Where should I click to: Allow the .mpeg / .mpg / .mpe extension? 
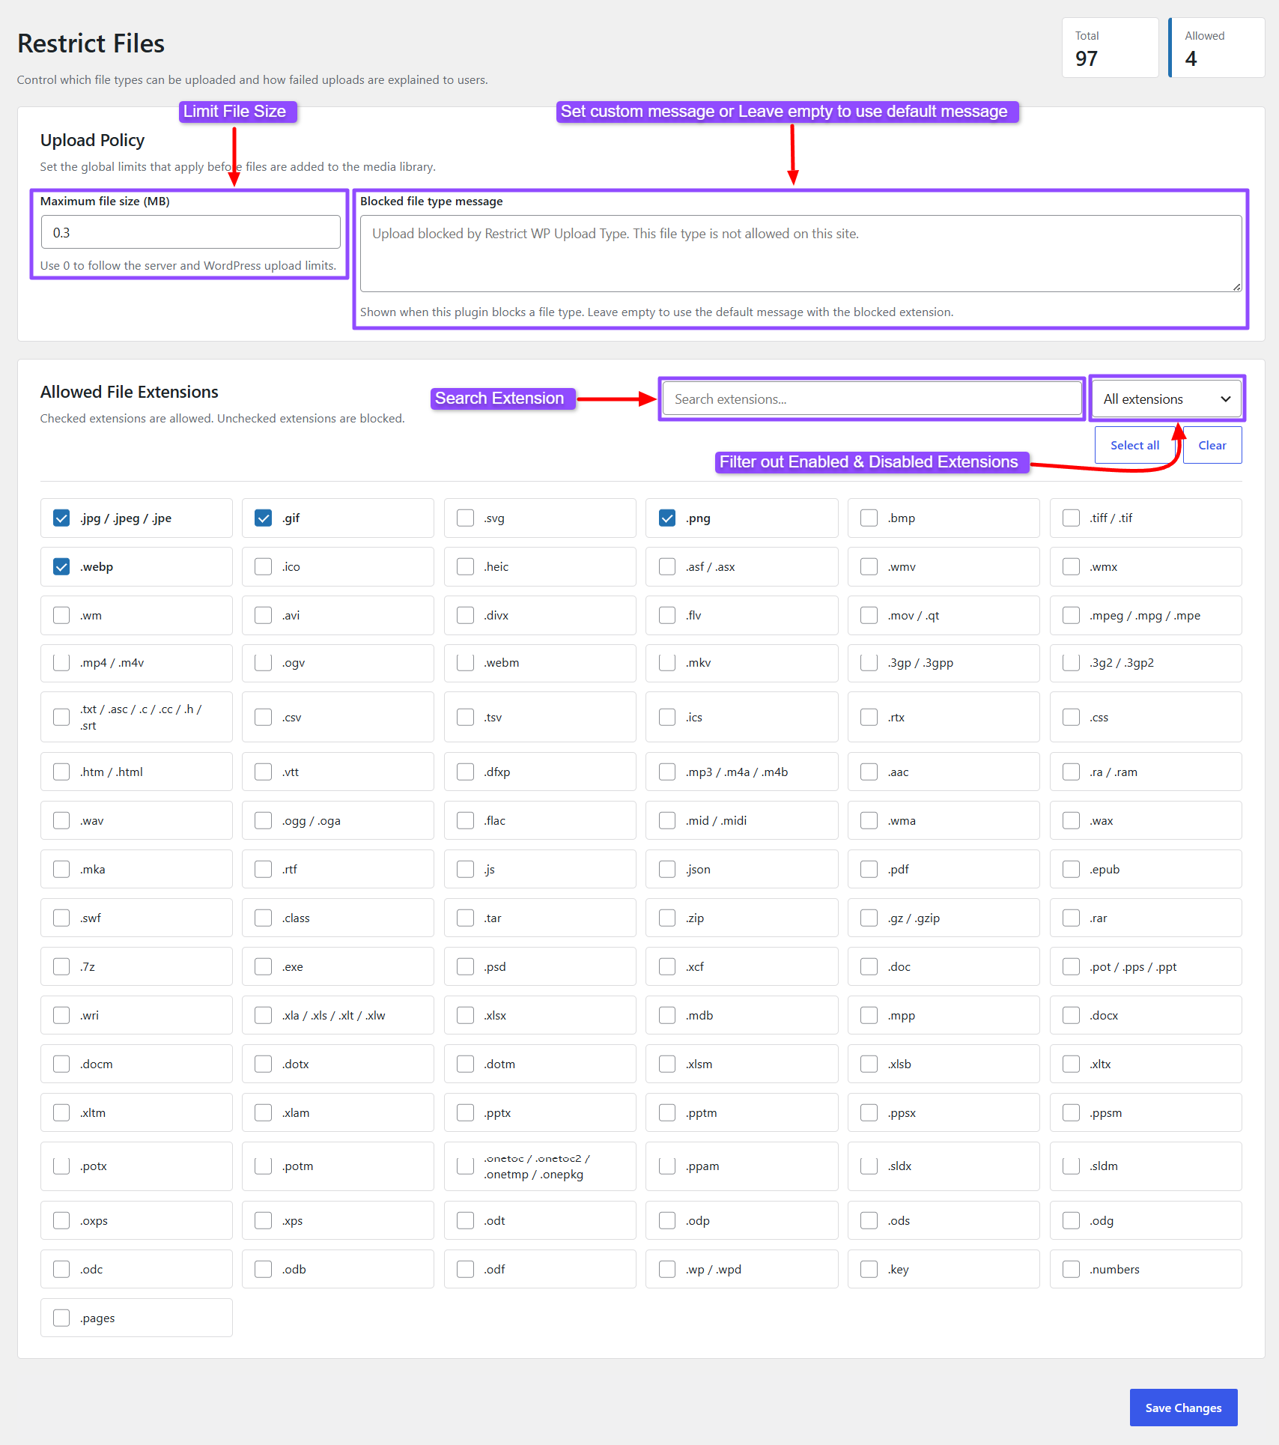1071,616
